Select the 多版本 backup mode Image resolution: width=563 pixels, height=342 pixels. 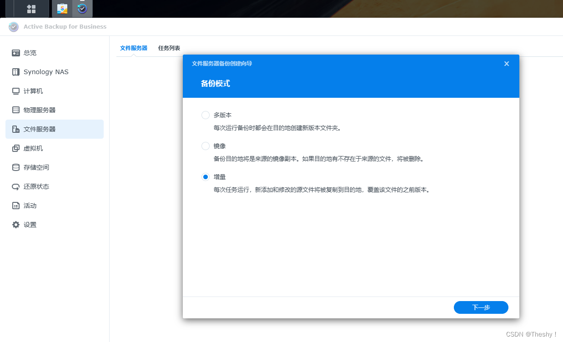[x=205, y=115]
